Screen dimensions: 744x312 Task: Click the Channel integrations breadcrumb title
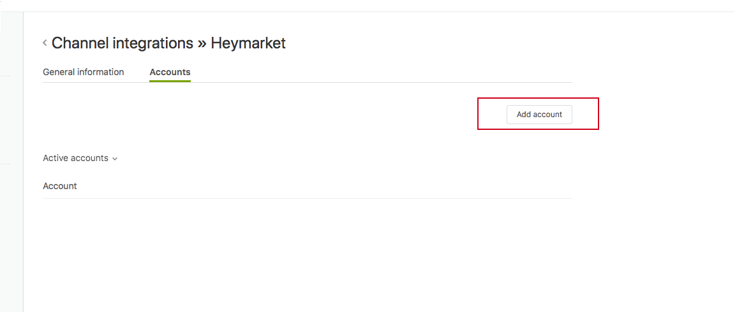pyautogui.click(x=122, y=43)
